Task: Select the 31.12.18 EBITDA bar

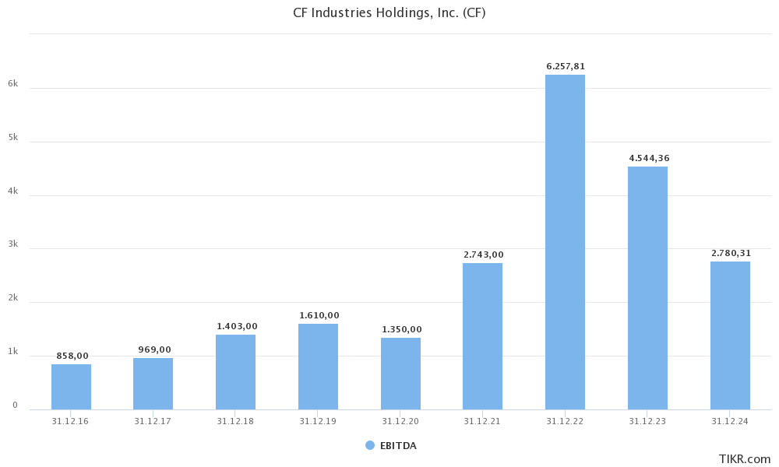Action: click(235, 372)
